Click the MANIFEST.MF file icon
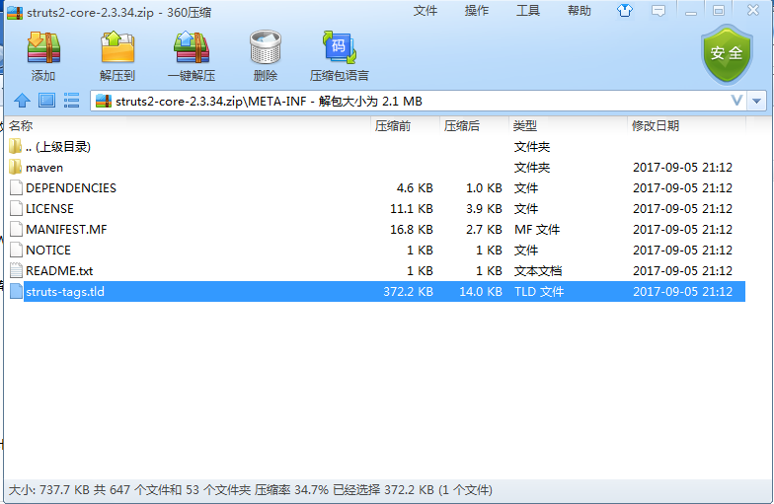Viewport: 774px width, 504px height. 16,229
